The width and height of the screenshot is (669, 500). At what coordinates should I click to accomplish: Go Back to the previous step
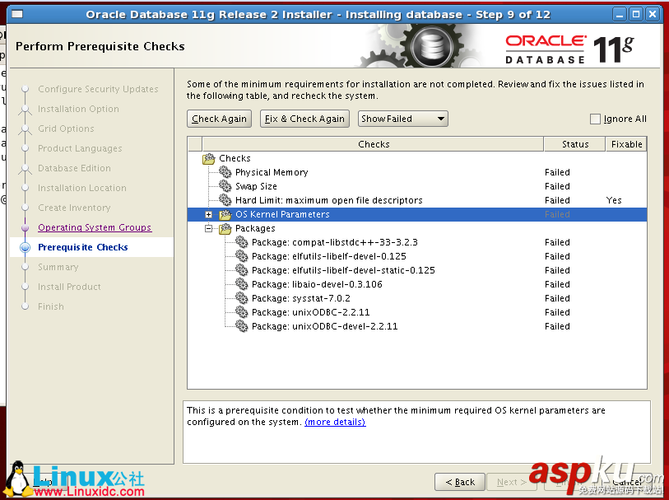click(x=459, y=482)
